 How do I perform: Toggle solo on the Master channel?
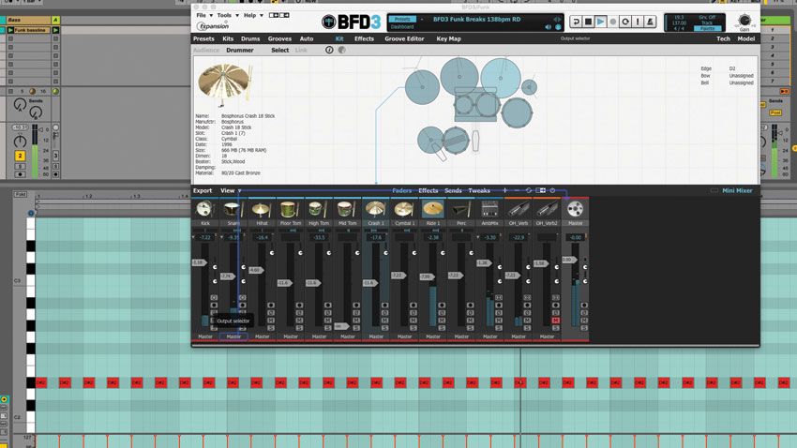[584, 327]
